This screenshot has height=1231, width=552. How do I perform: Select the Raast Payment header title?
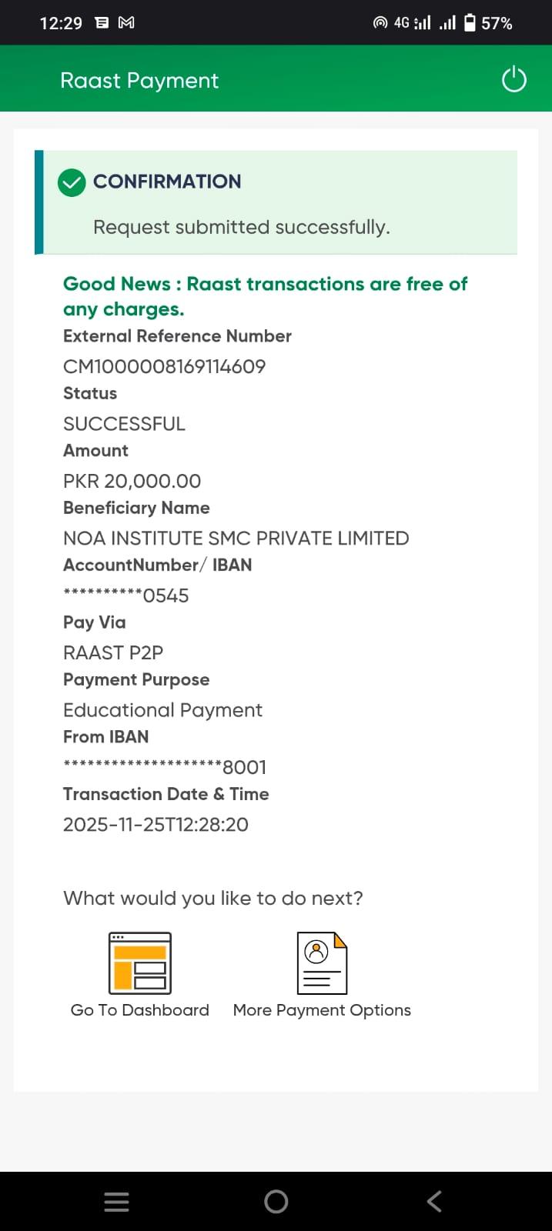[139, 81]
